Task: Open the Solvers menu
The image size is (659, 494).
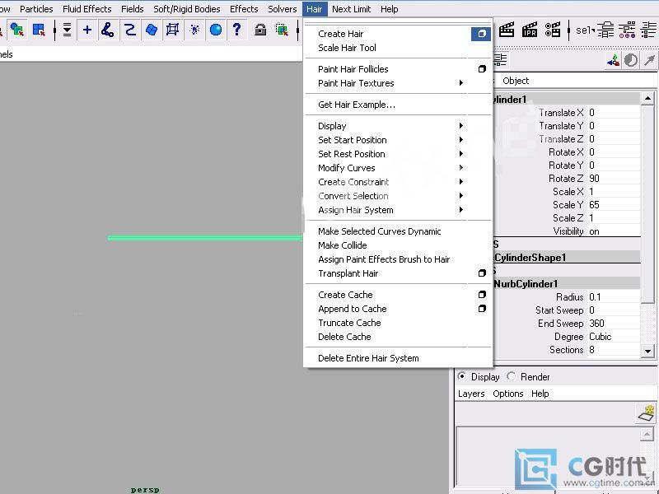Action: [283, 9]
